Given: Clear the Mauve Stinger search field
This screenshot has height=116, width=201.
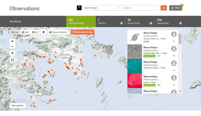Looking at the screenshot, I should 118,8.
